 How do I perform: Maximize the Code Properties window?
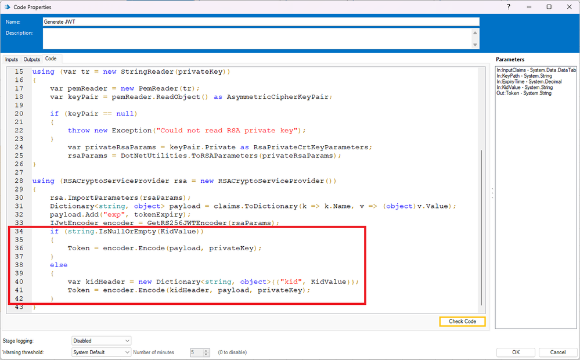(549, 7)
